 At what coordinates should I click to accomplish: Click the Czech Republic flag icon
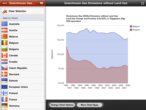pos(5,68)
